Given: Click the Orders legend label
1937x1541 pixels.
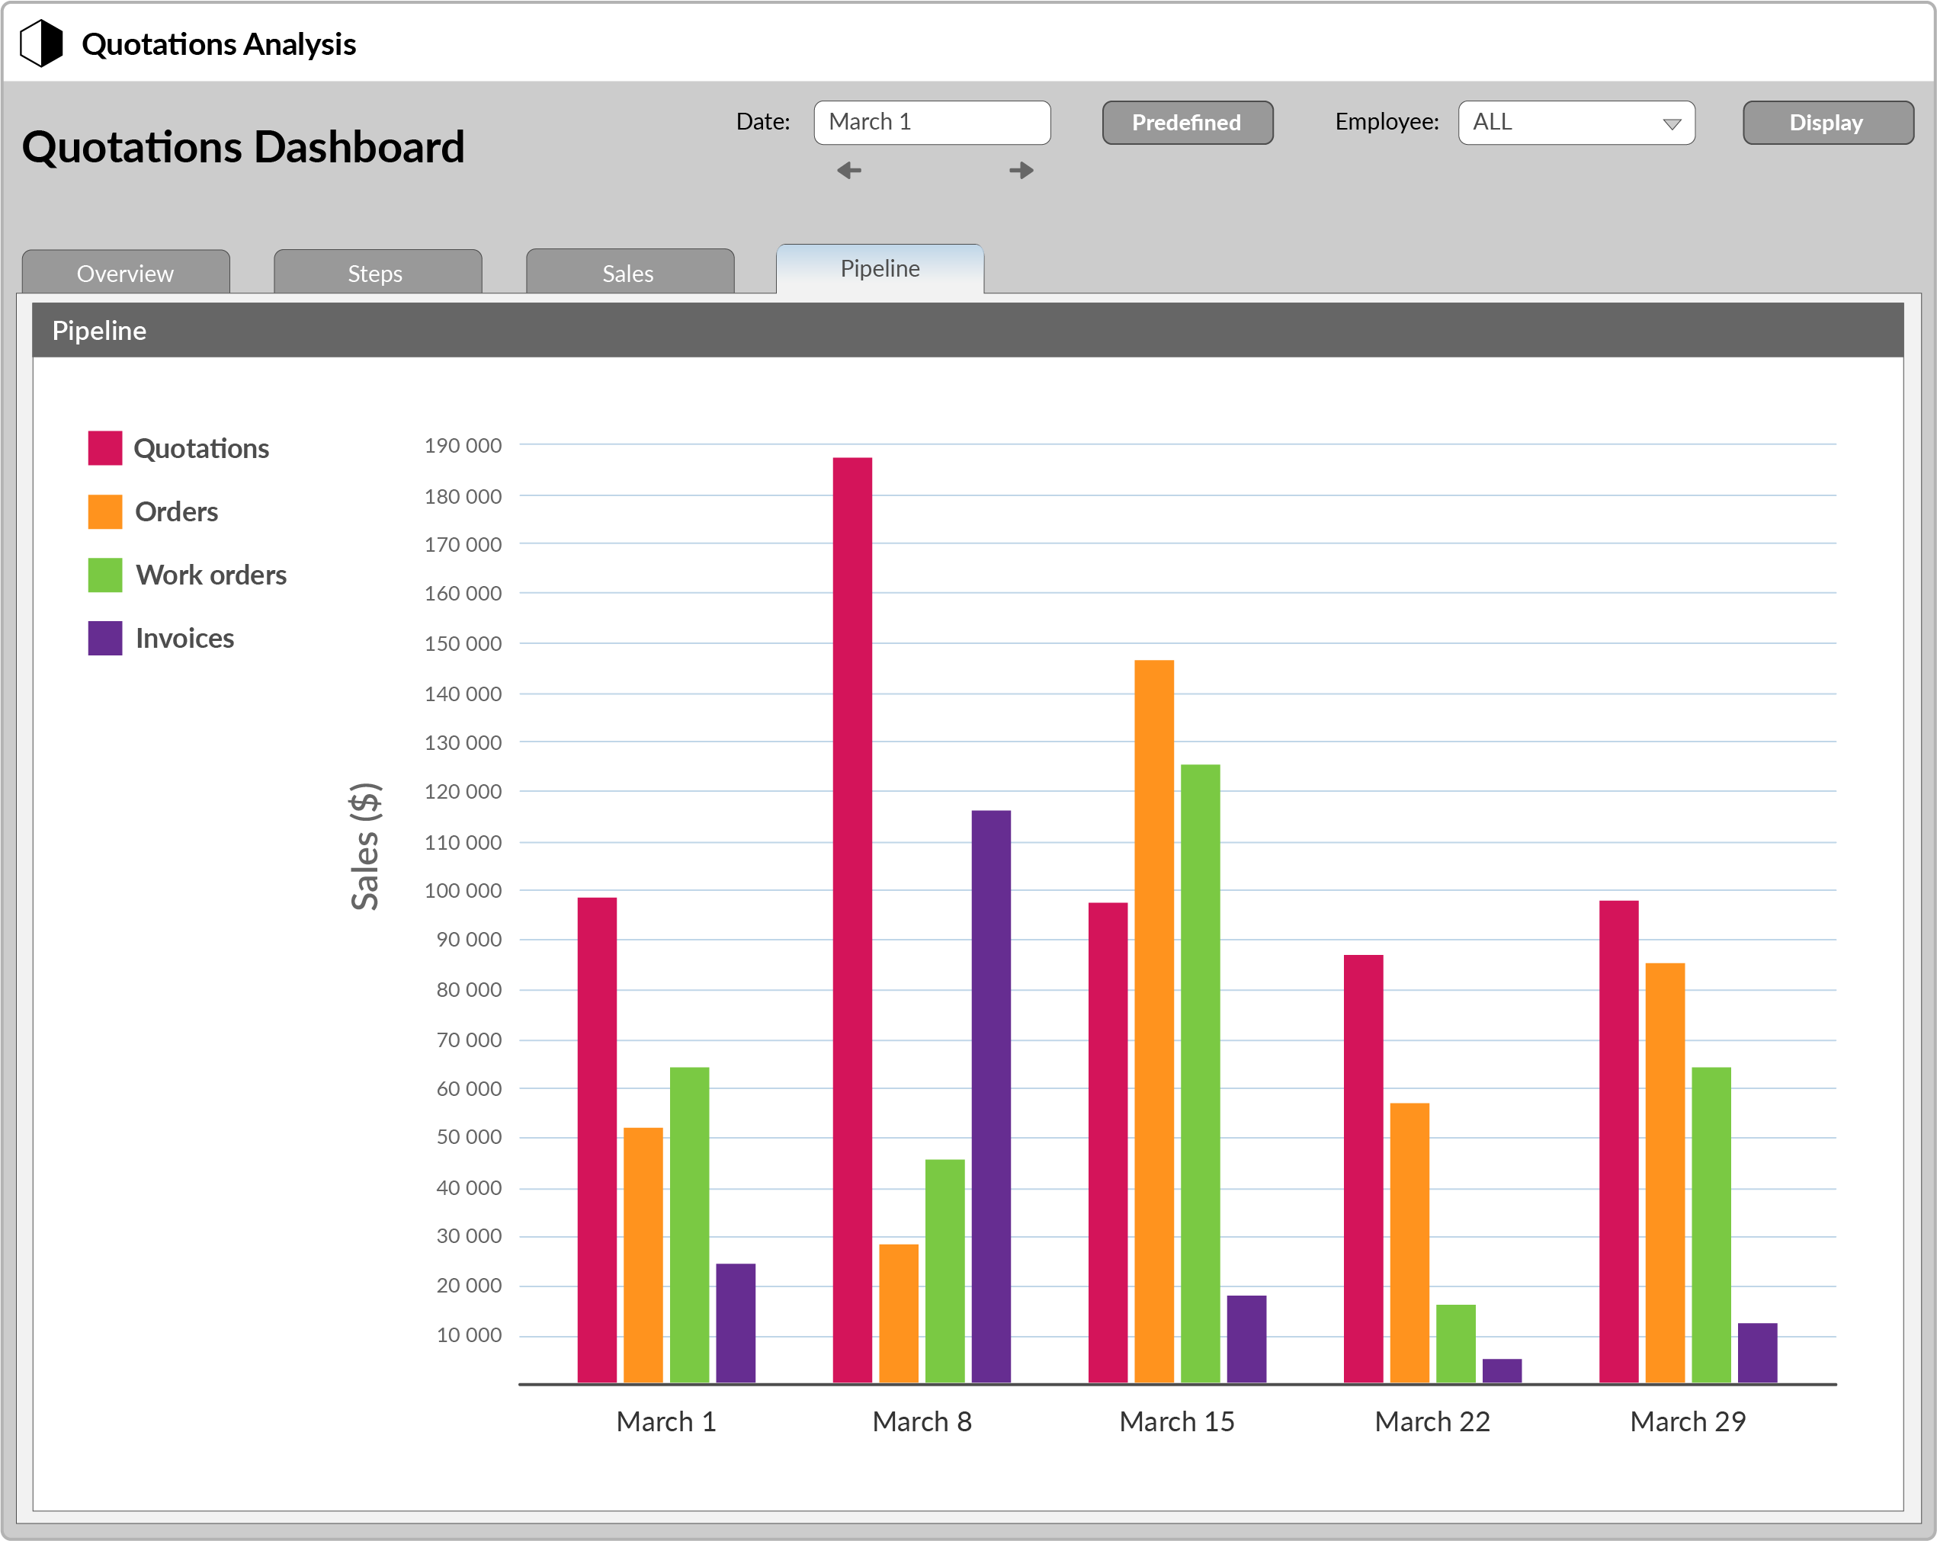Looking at the screenshot, I should coord(177,512).
